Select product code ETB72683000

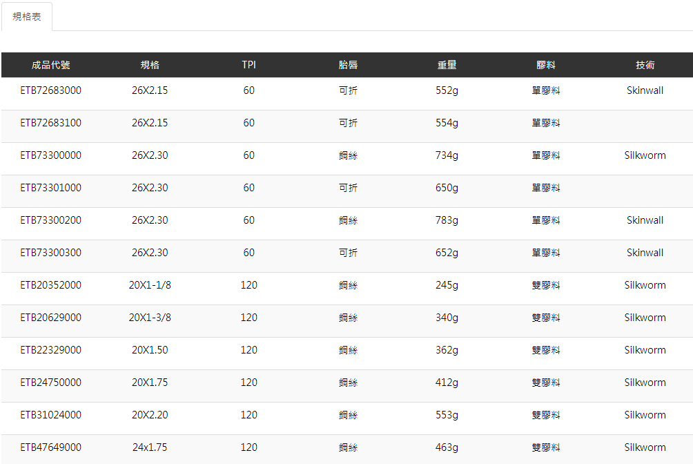[50, 90]
